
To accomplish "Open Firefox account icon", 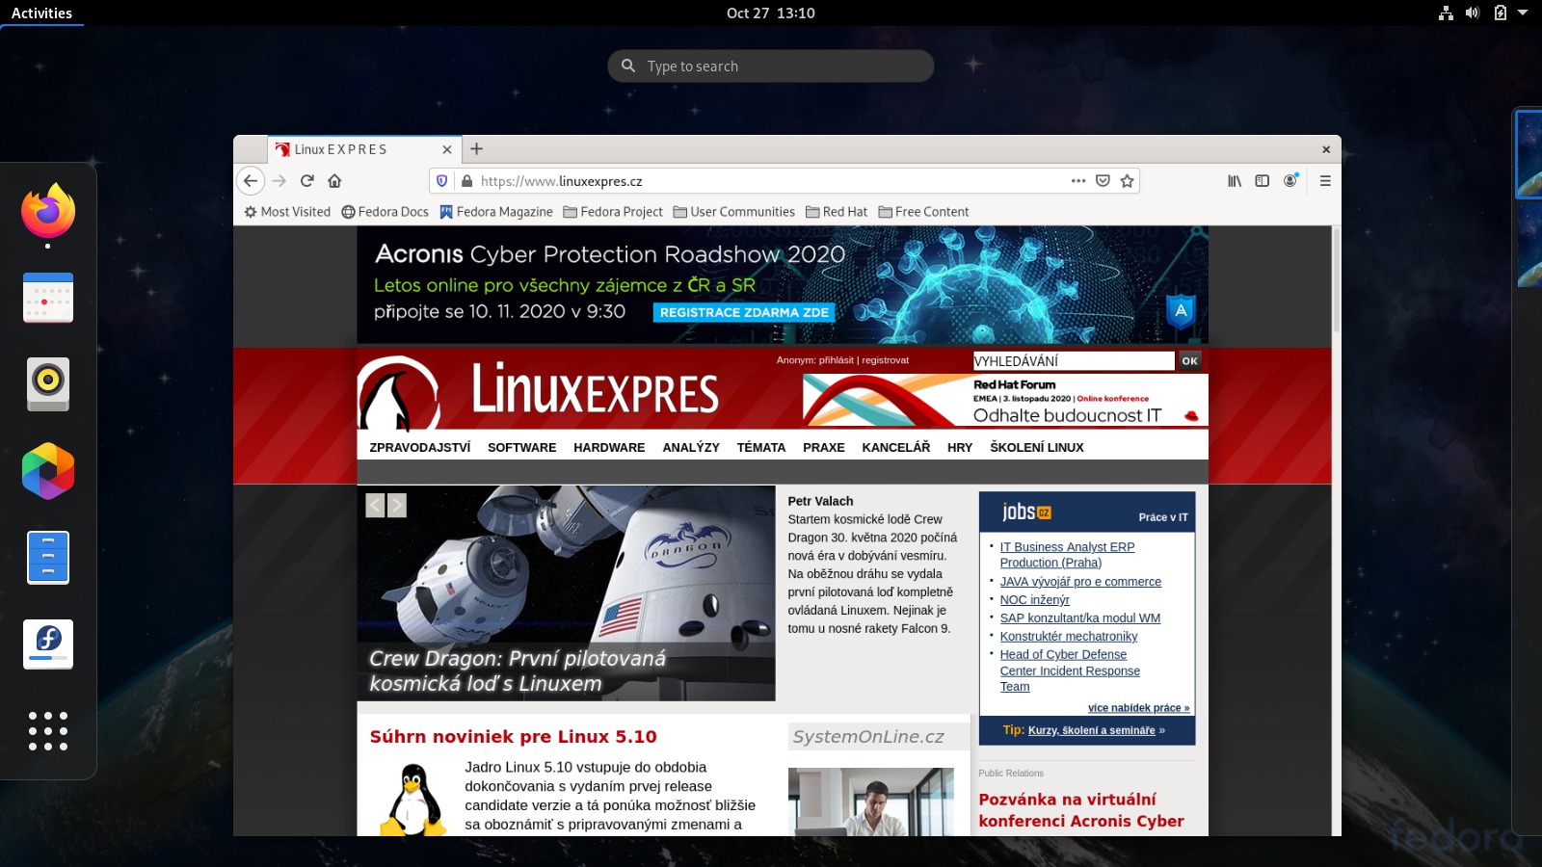I will [x=1290, y=180].
